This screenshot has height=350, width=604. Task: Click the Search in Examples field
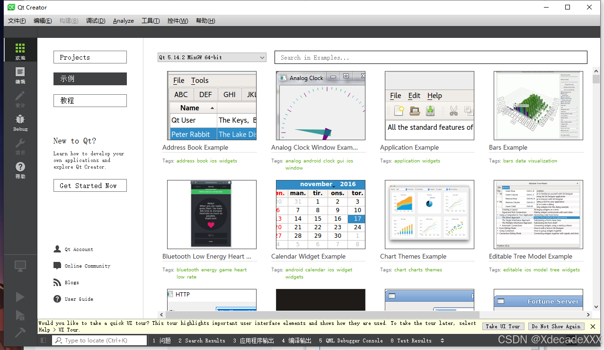[x=430, y=57]
